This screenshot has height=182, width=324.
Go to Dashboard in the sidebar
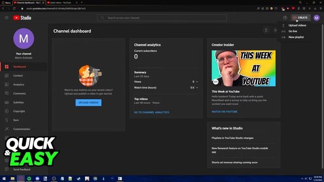pyautogui.click(x=24, y=67)
